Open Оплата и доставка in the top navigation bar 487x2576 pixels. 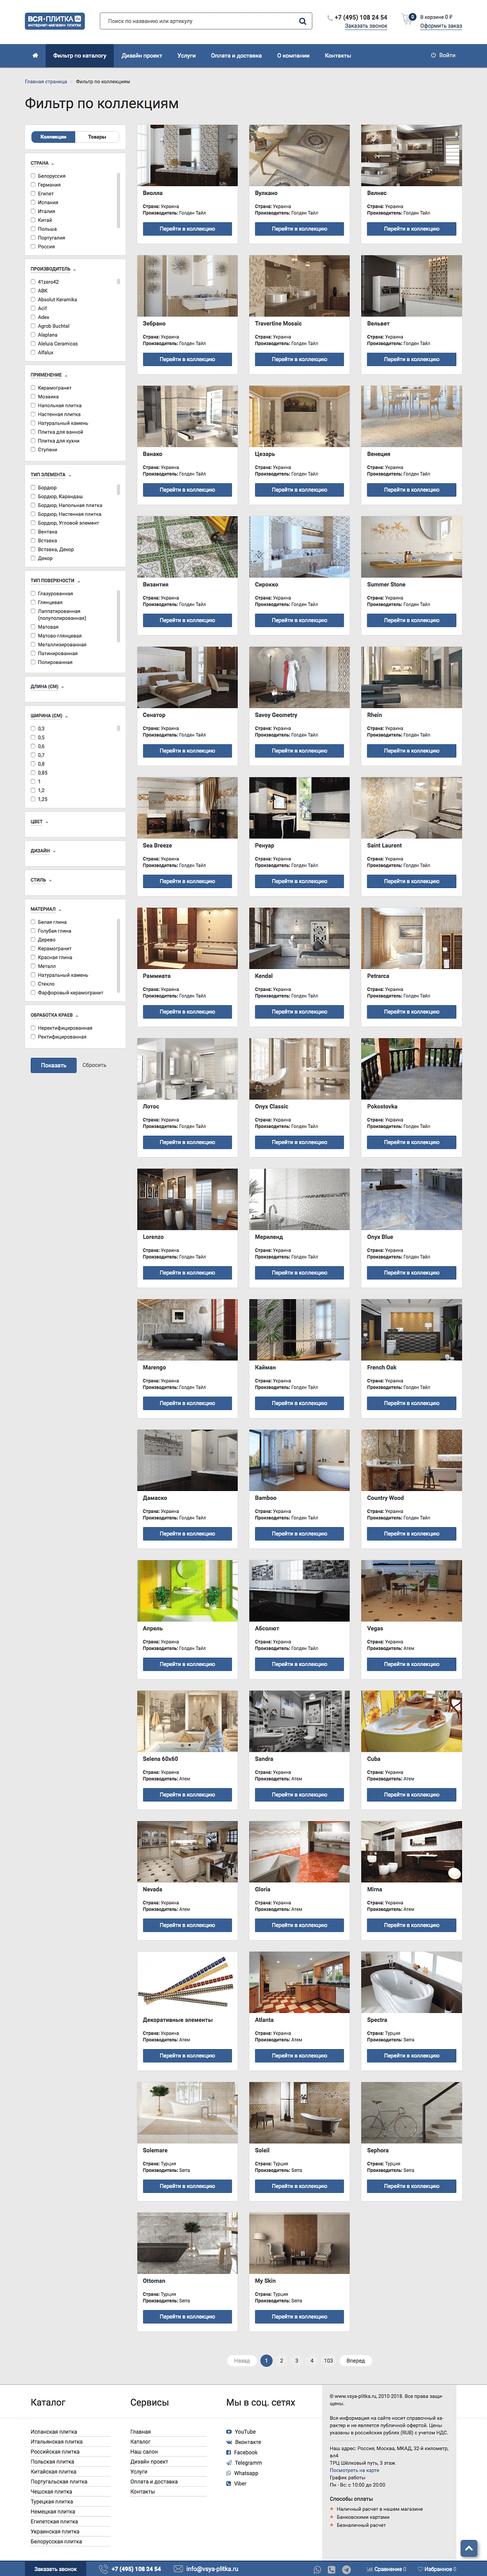click(x=236, y=56)
